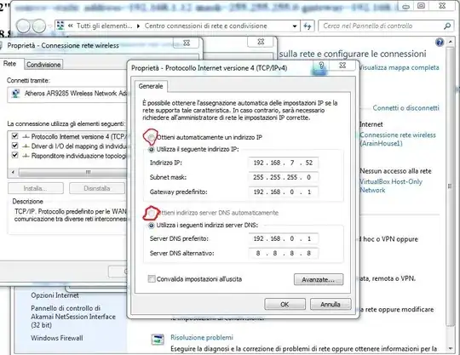460x355 pixels.
Task: Click 'Centro connessioni di rete e condivisione' breadcrumb
Action: (x=205, y=26)
